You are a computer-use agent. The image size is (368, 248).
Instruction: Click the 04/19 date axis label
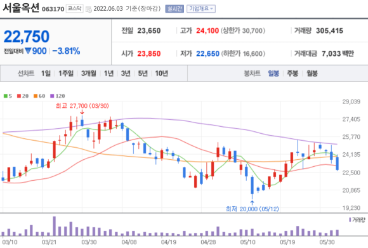point(169,242)
